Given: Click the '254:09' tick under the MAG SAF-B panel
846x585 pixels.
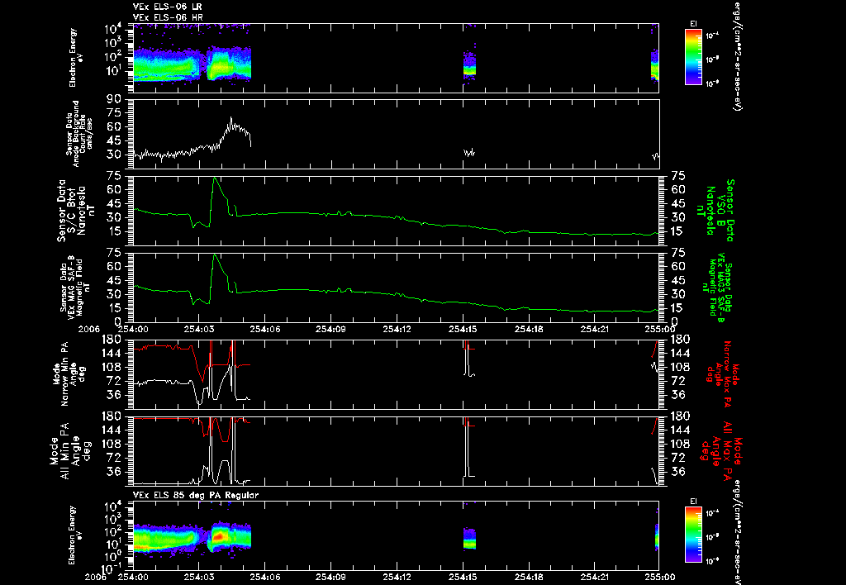Looking at the screenshot, I should pyautogui.click(x=330, y=329).
